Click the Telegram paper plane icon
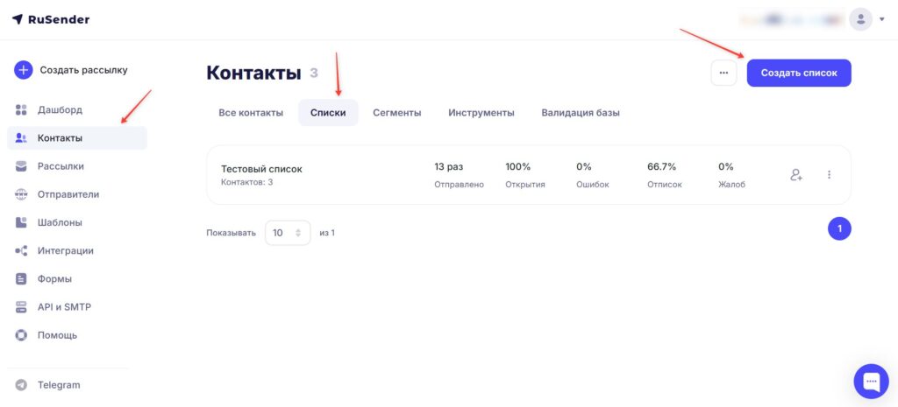 click(x=21, y=385)
